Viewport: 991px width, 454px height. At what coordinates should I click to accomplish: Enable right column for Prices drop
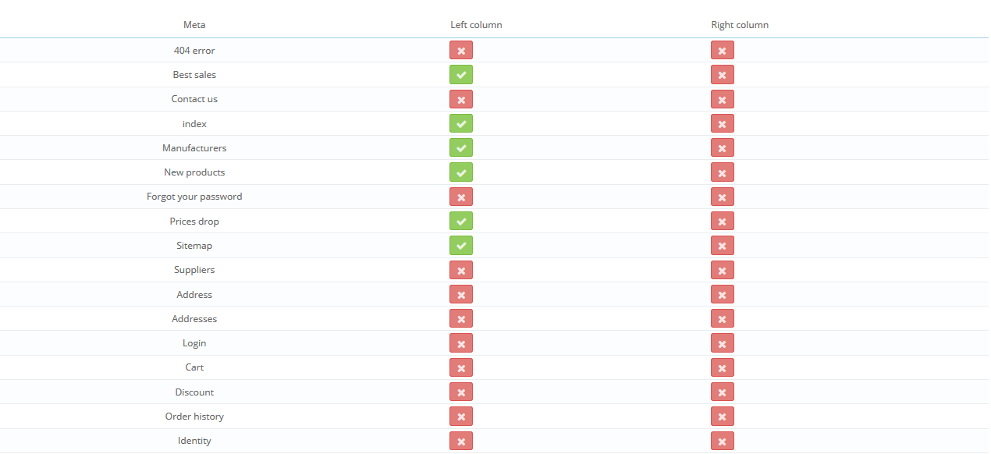(723, 222)
